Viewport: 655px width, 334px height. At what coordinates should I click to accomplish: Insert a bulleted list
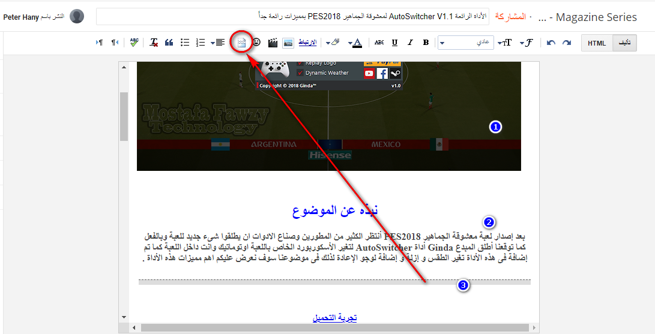[x=185, y=43]
